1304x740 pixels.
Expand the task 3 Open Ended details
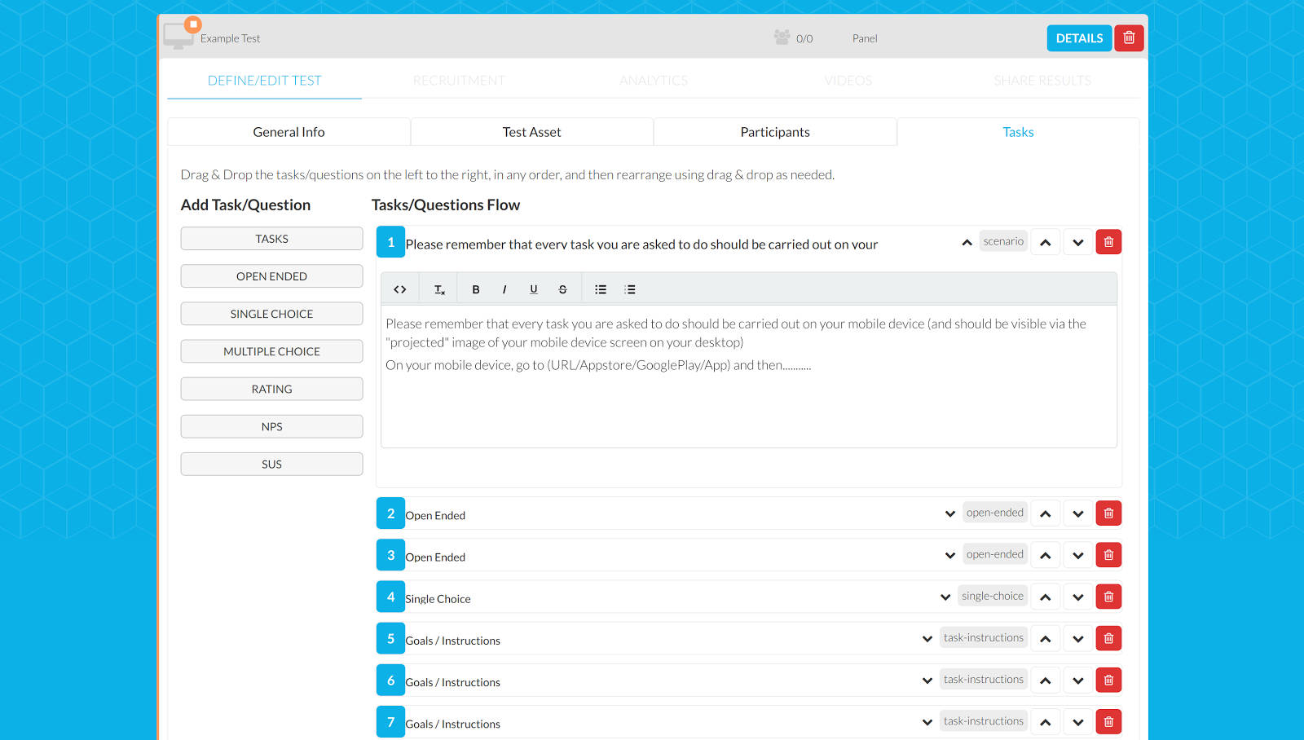pos(949,554)
